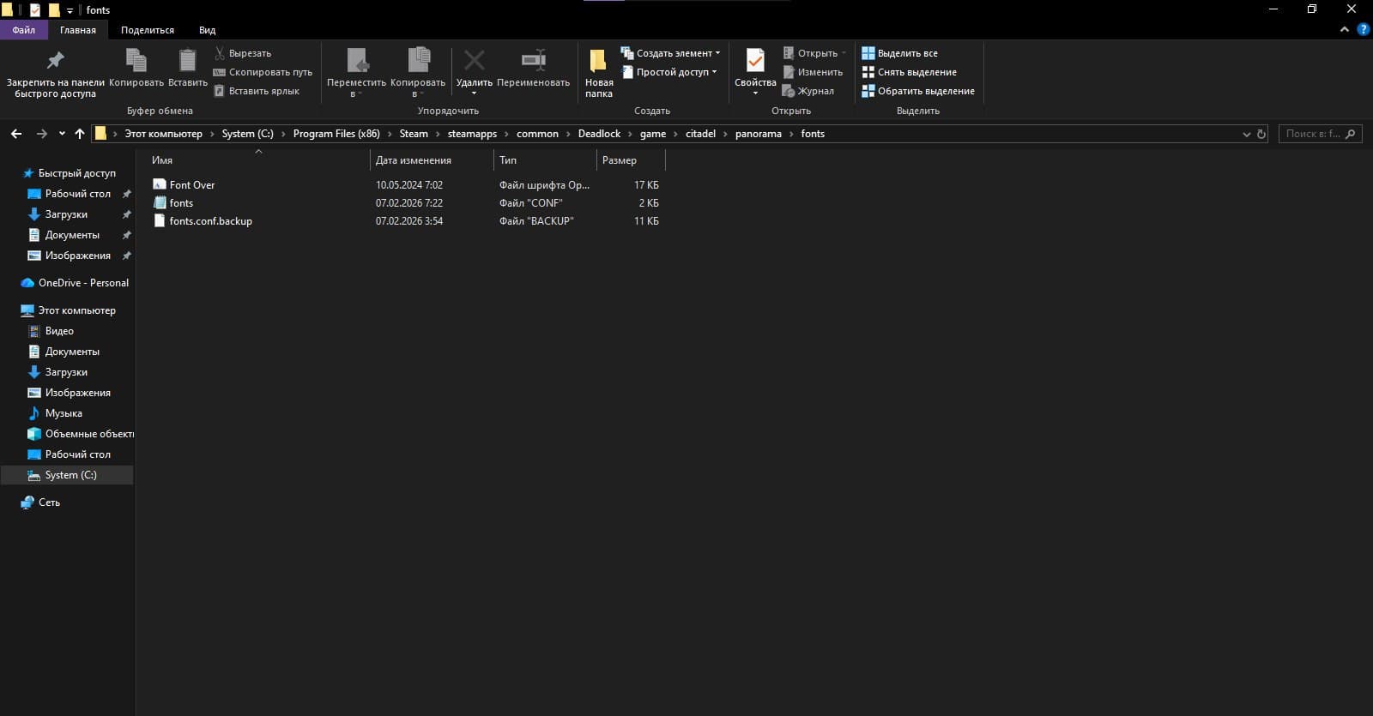
Task: Switch to Главная ribbon tab
Action: (x=78, y=30)
